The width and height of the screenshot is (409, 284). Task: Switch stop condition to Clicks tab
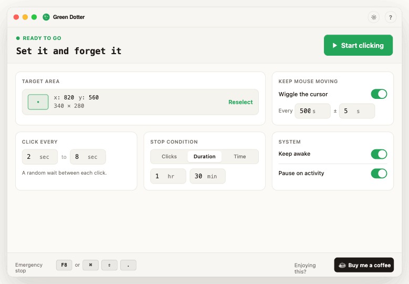[x=169, y=157]
